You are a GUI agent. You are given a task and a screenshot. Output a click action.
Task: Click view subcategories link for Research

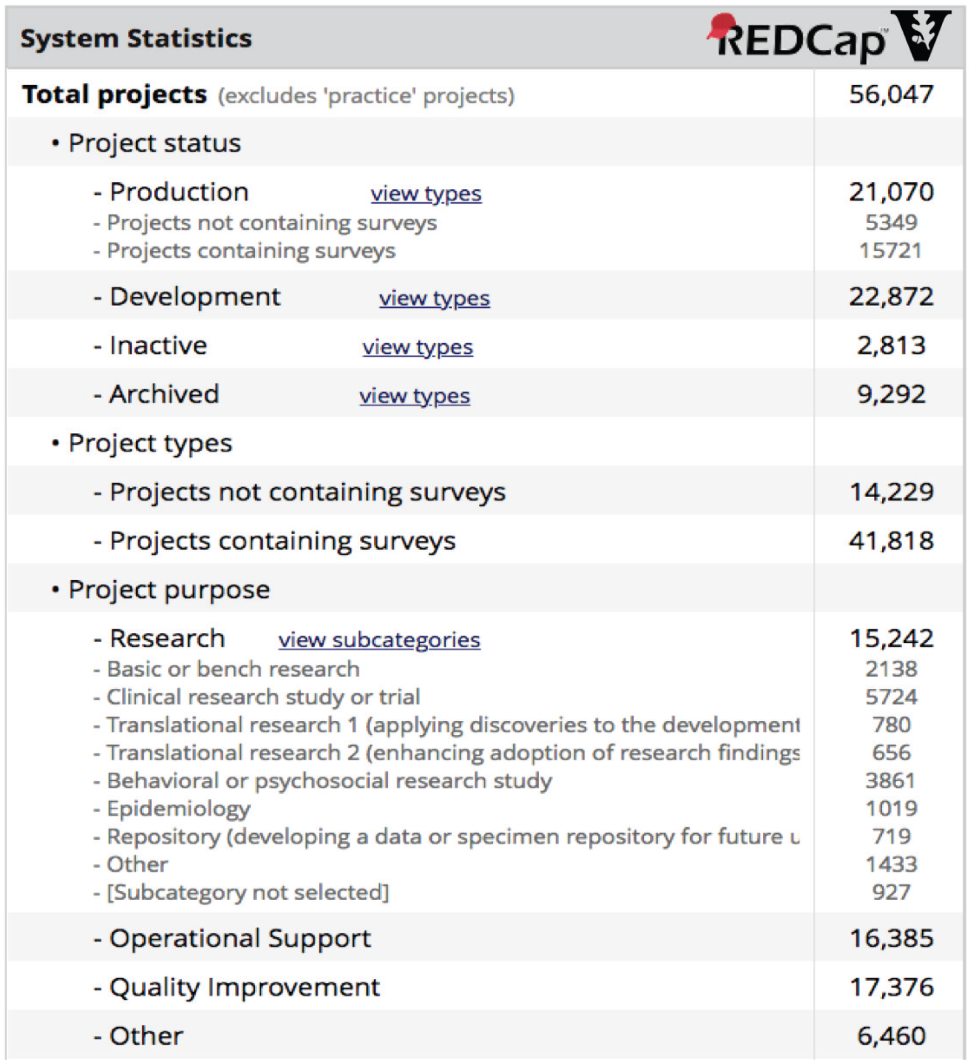379,639
